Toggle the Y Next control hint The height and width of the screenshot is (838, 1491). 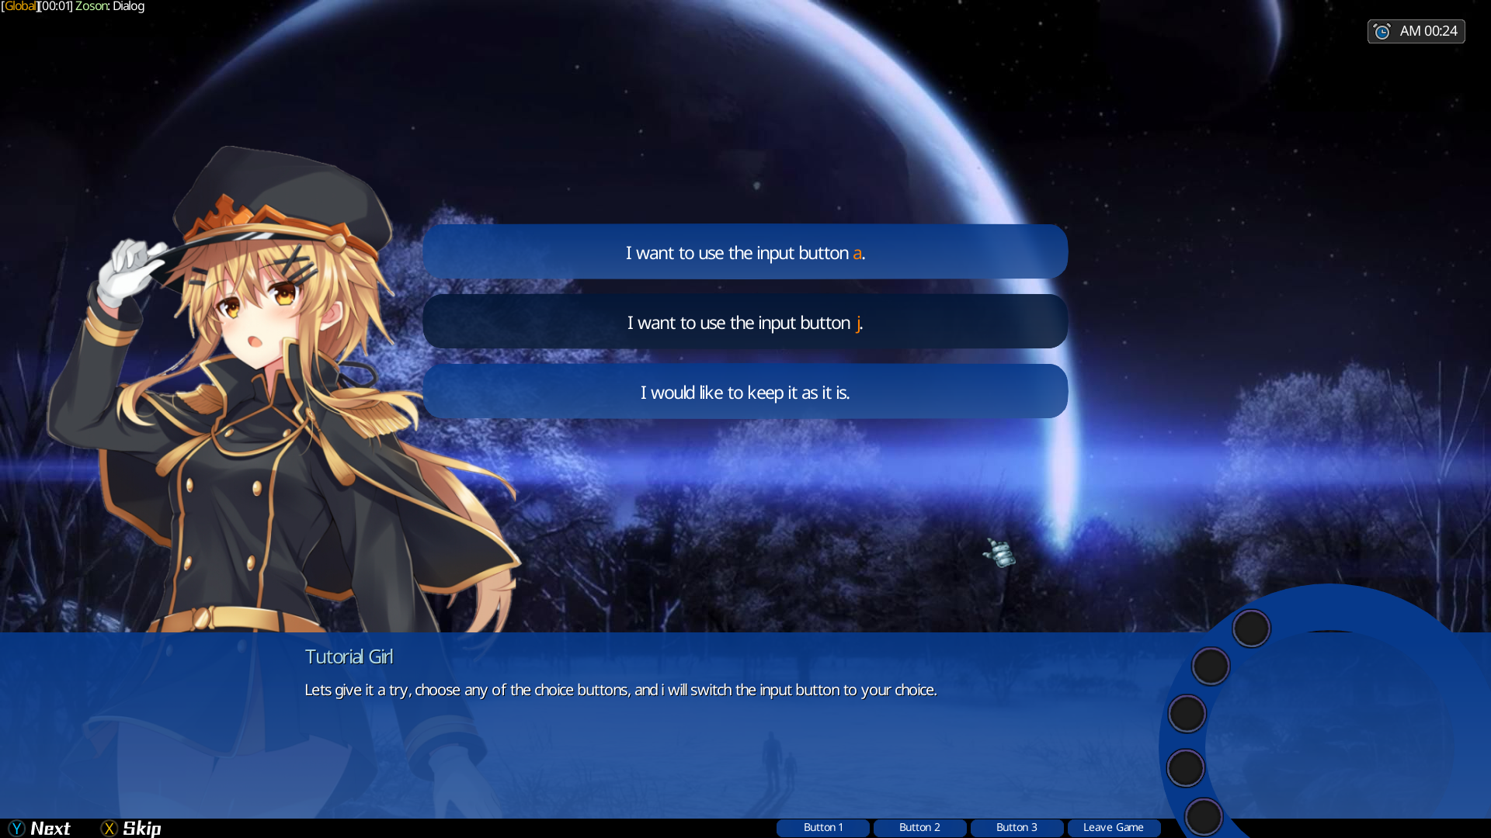click(x=41, y=828)
